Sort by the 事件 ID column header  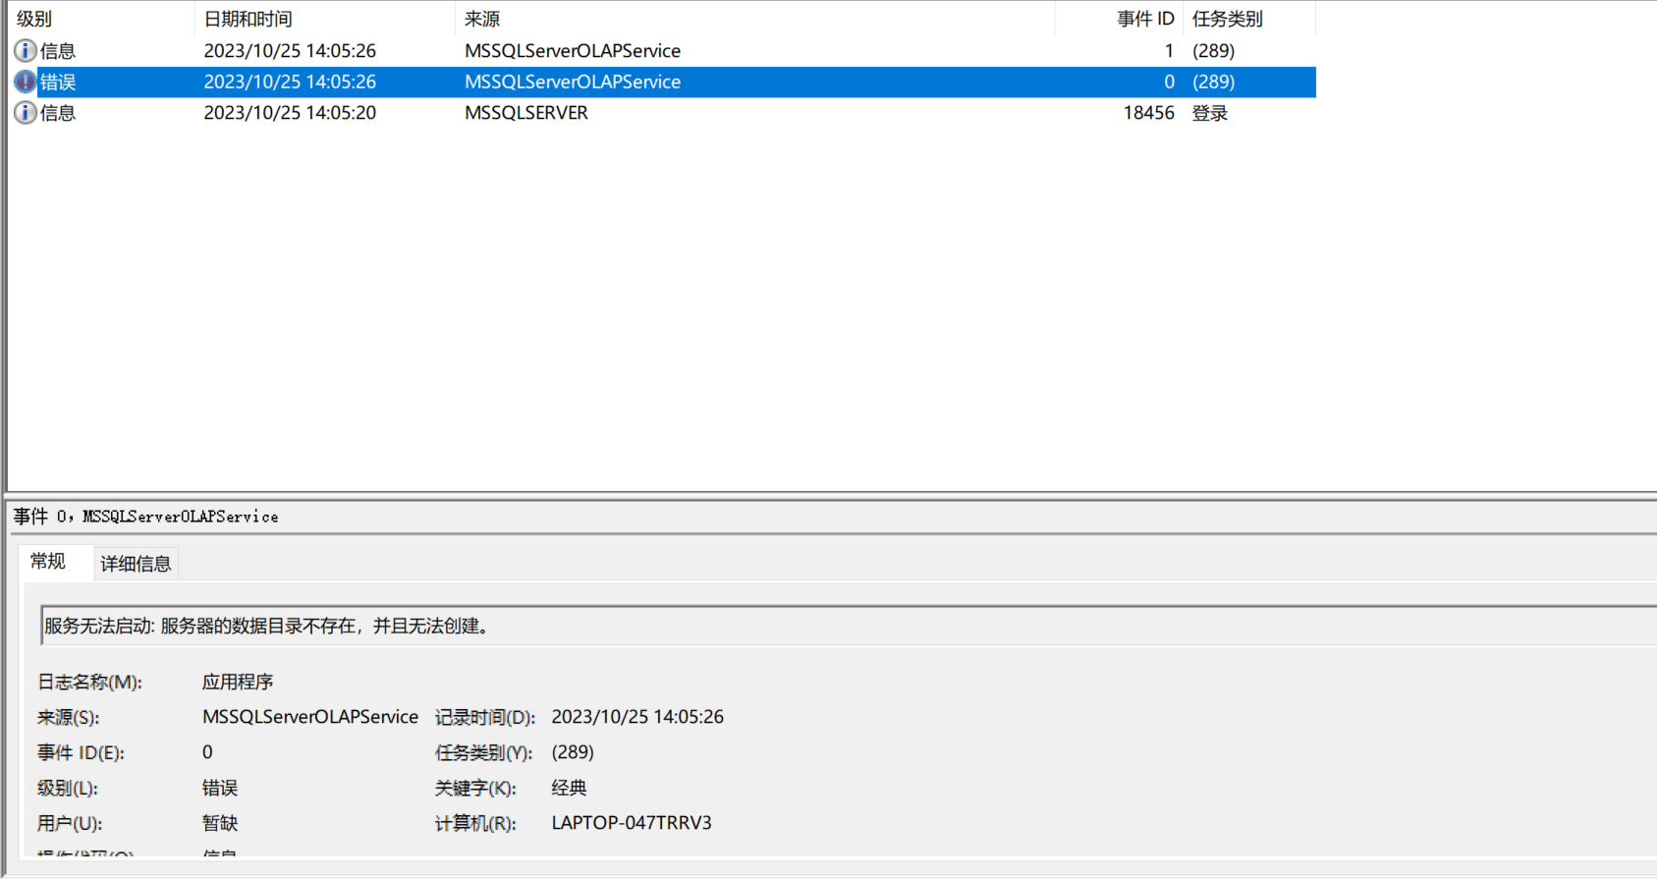1144,19
